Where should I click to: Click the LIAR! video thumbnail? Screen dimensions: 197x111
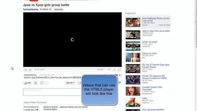click(133, 102)
